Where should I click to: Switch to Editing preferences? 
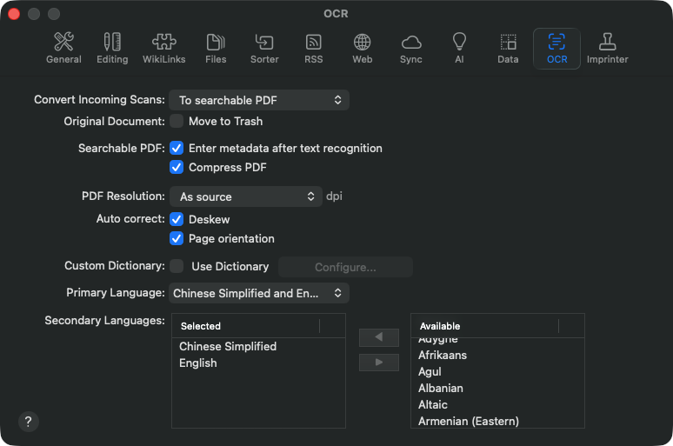(112, 48)
